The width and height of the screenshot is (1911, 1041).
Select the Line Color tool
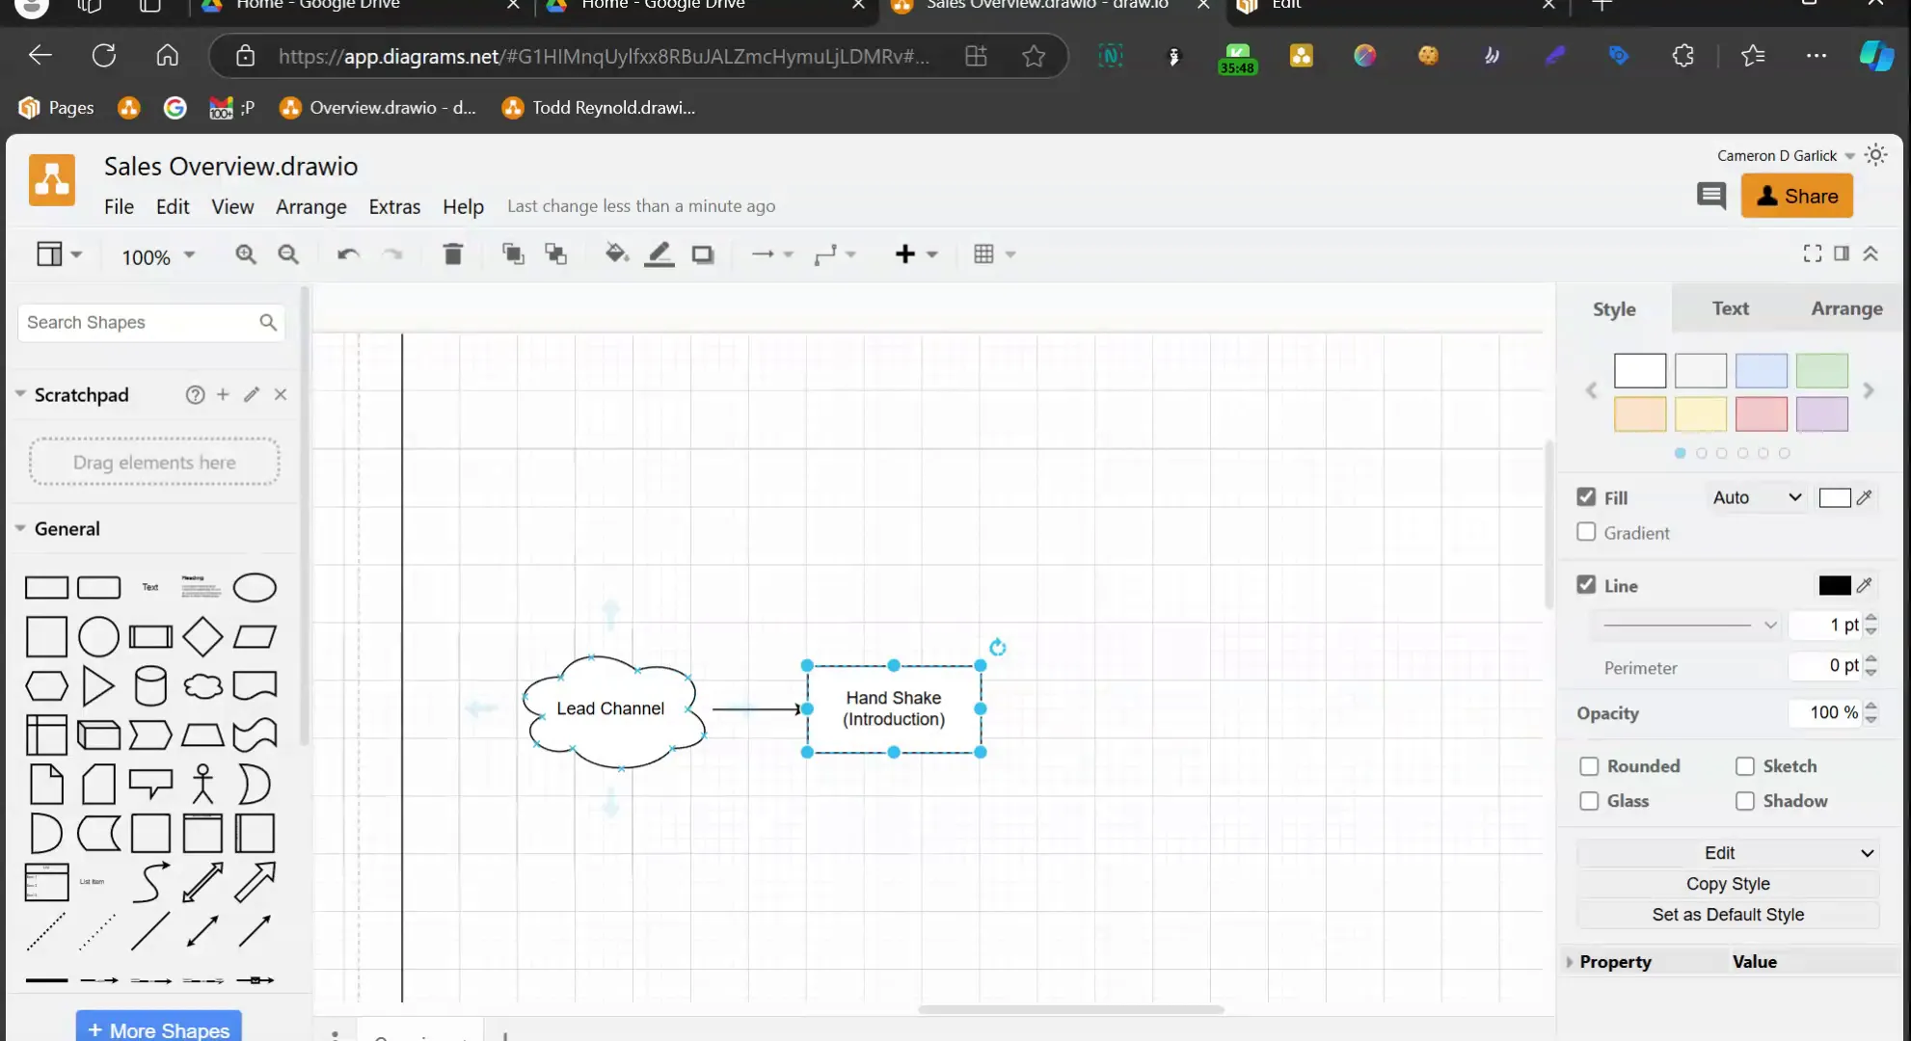[x=659, y=254]
